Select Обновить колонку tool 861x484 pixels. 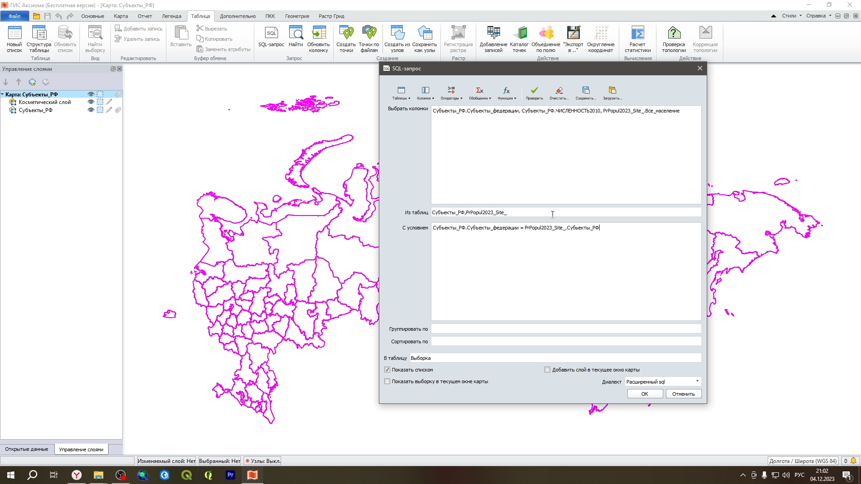pyautogui.click(x=318, y=39)
